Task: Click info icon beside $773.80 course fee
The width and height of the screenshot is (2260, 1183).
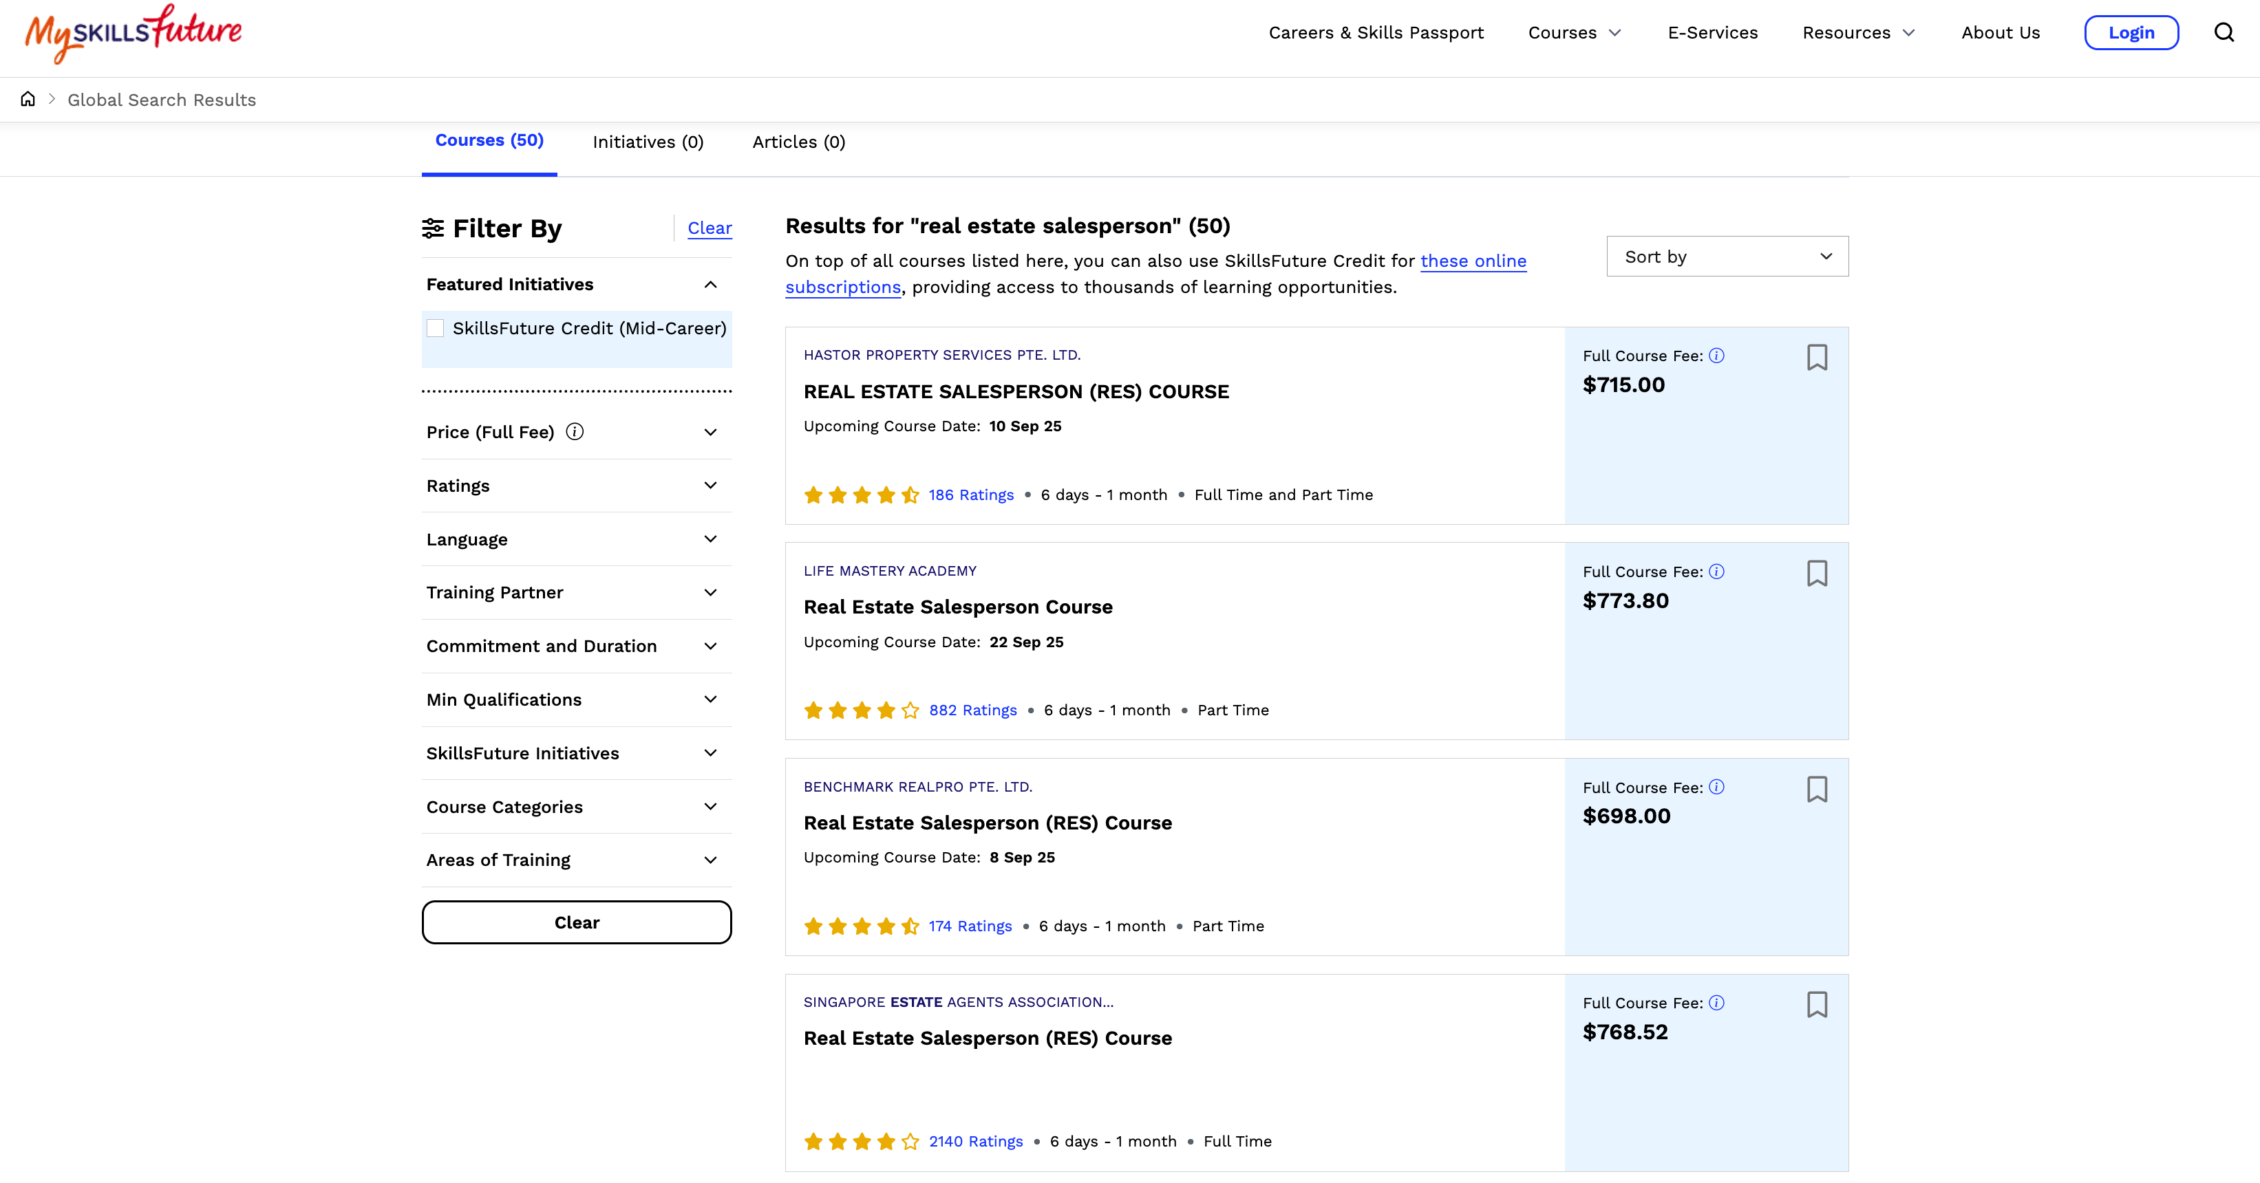Action: coord(1717,572)
